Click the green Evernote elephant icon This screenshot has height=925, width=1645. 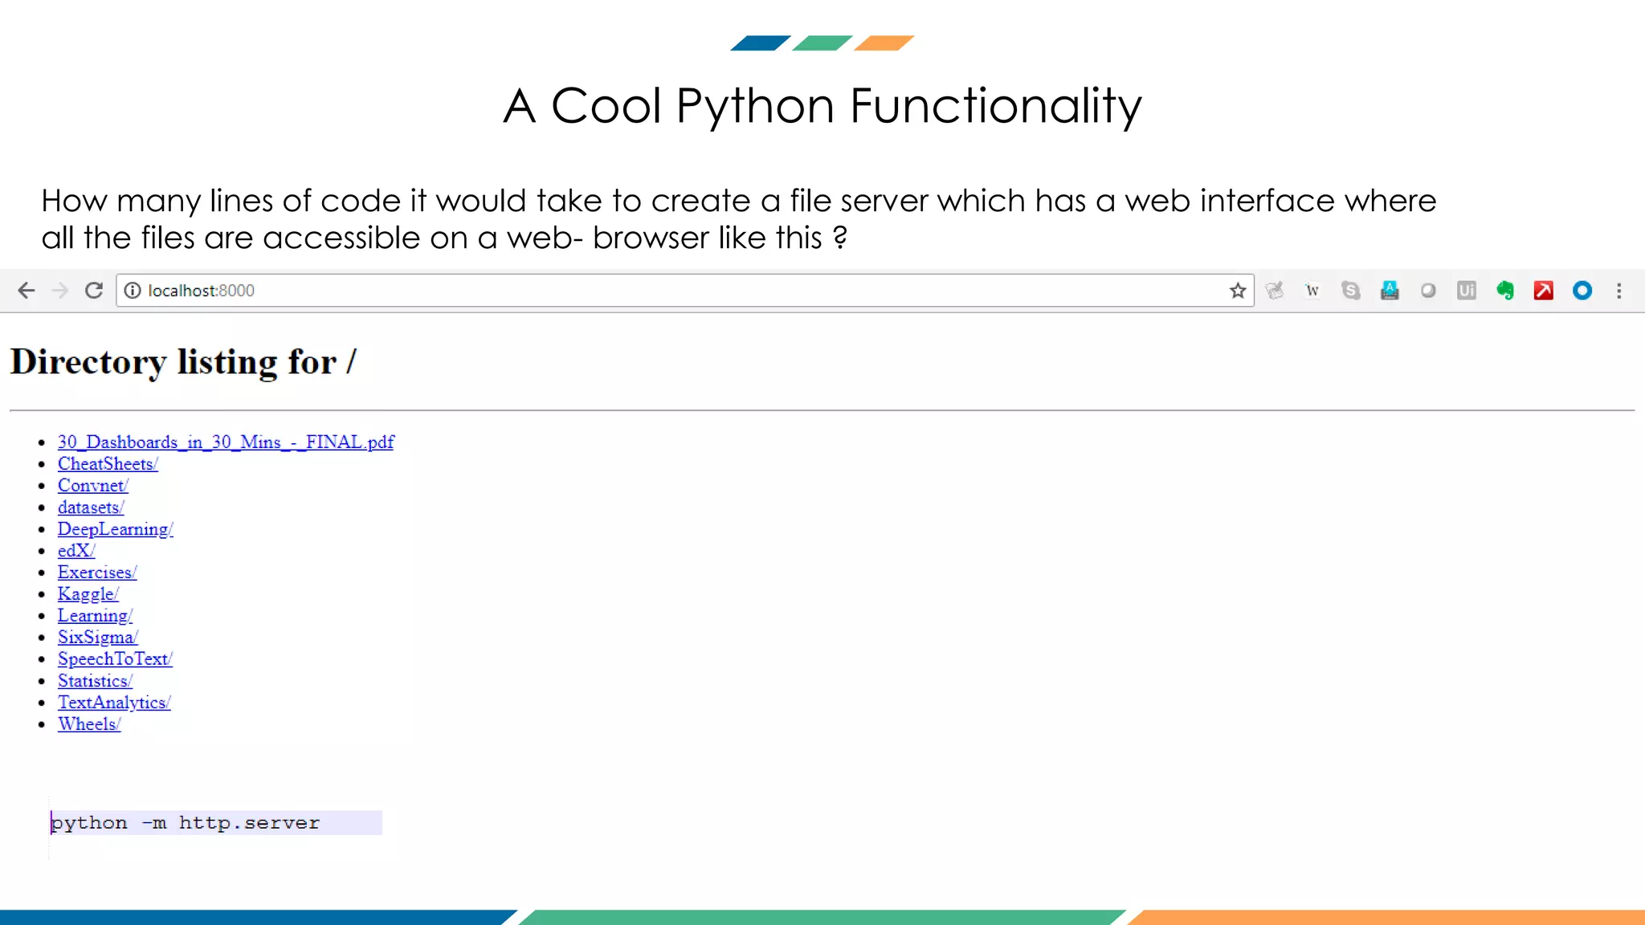click(x=1505, y=291)
